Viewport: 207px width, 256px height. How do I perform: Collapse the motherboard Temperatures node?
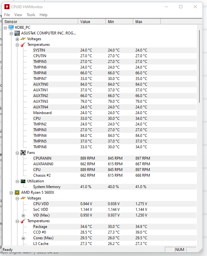pos(17,45)
